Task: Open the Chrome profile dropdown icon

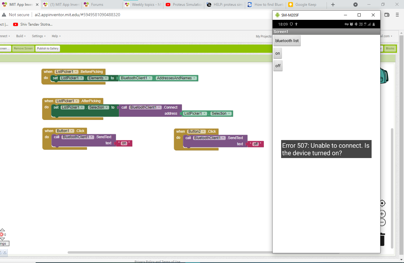Action: [356, 5]
